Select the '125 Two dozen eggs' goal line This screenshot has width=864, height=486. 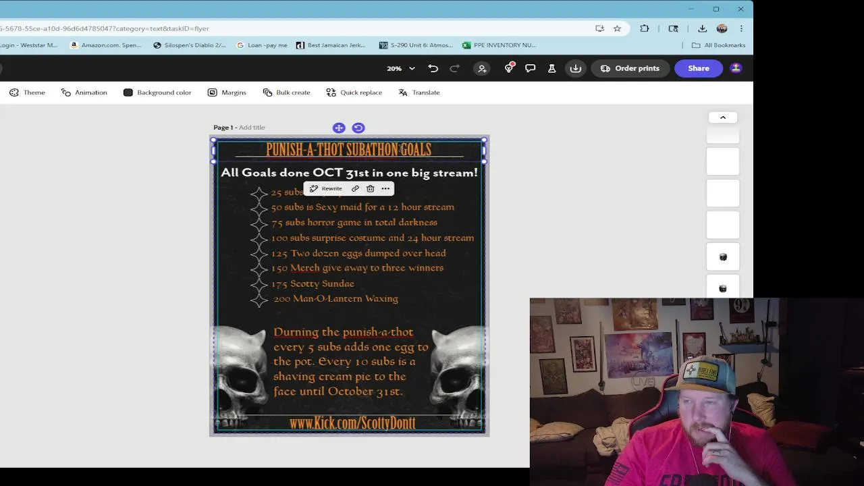coord(358,253)
